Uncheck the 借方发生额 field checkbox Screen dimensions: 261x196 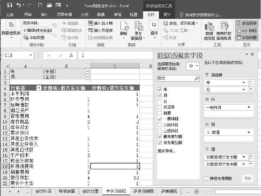pos(160,136)
